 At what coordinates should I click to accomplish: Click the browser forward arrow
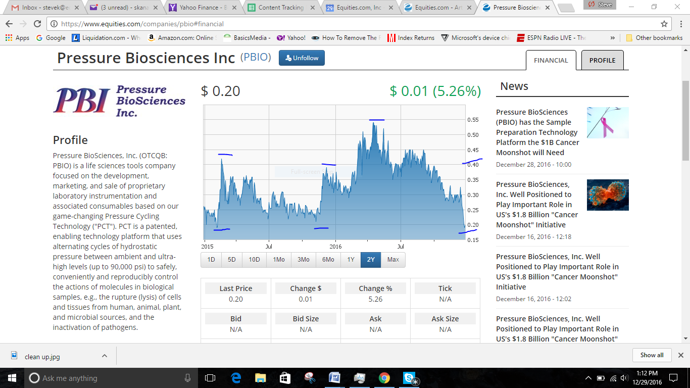click(23, 24)
